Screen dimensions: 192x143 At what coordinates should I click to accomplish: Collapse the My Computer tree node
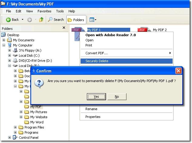tap(4, 45)
